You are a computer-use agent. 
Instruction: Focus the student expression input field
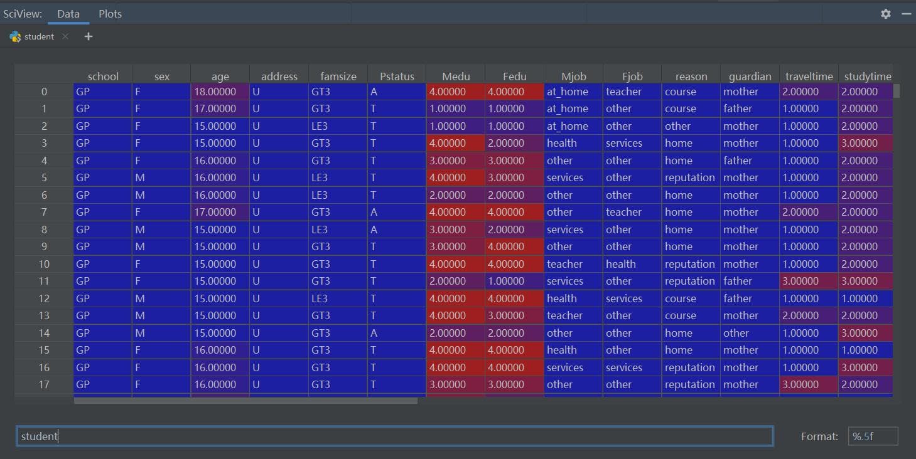pyautogui.click(x=394, y=436)
